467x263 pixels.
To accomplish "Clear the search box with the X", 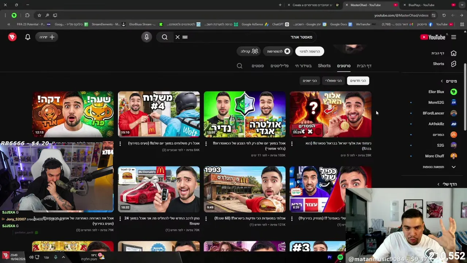I will (178, 37).
